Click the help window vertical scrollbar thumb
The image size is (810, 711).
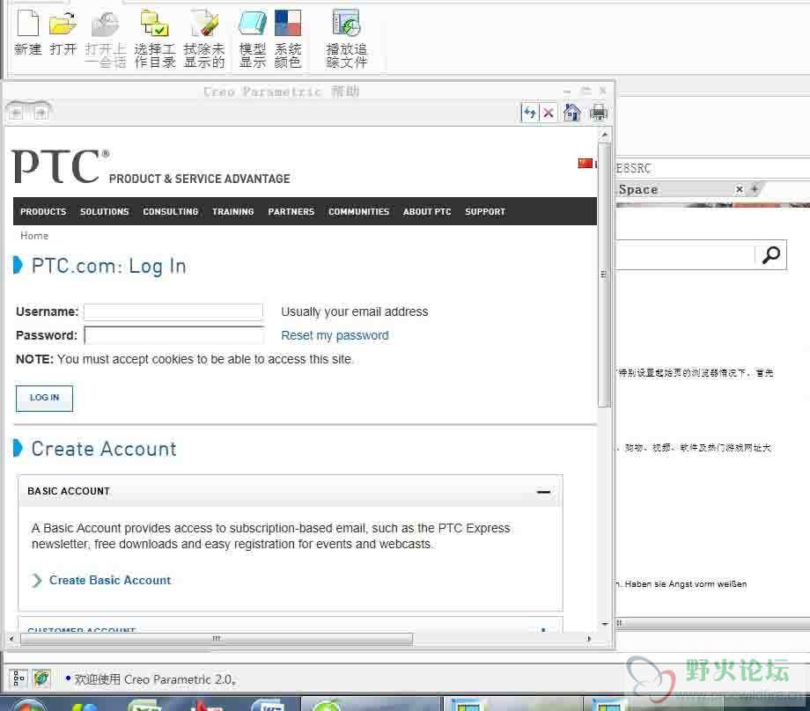click(604, 274)
